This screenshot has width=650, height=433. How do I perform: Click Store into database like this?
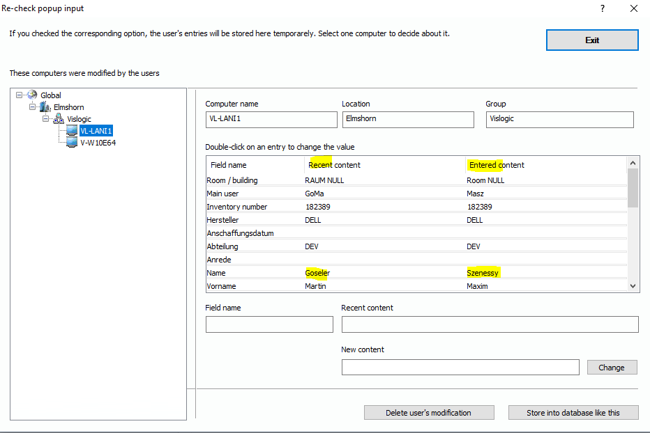573,413
